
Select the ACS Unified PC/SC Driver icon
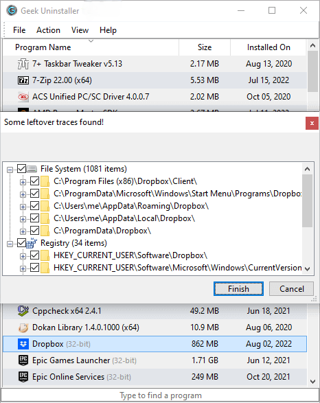click(x=23, y=97)
